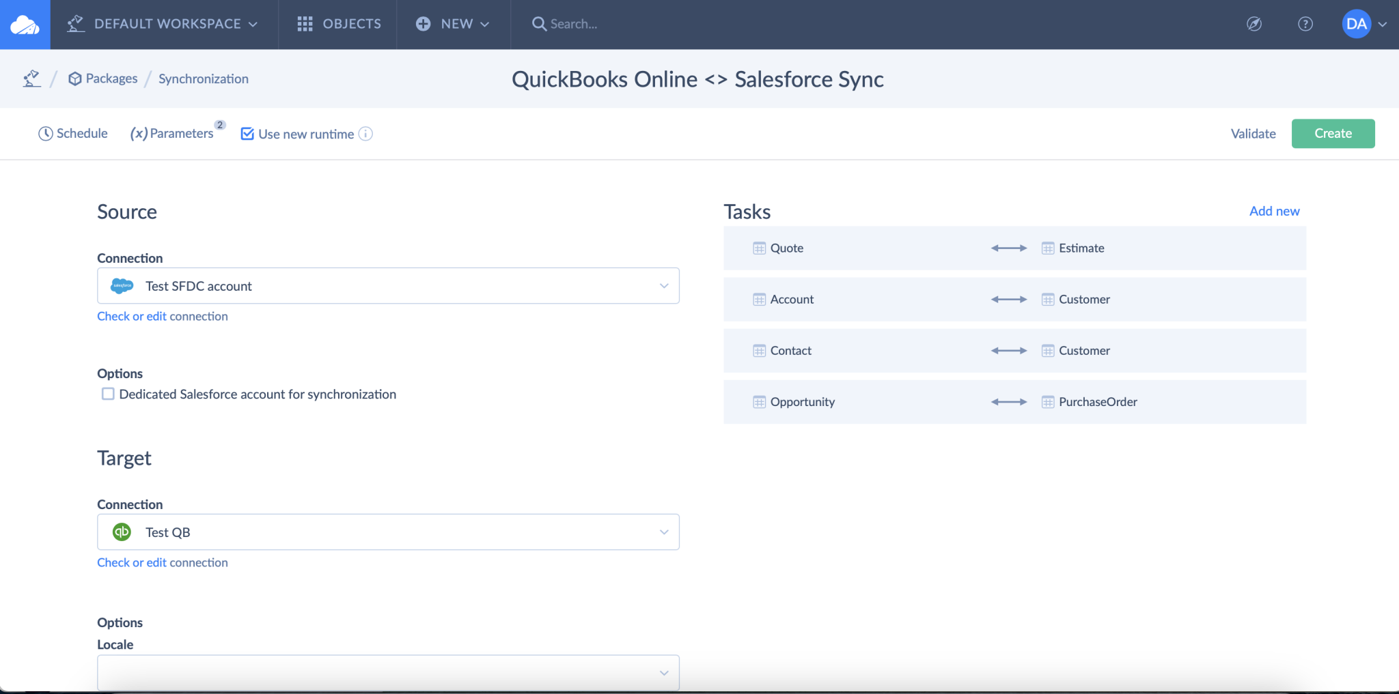The image size is (1399, 694).
Task: Click the compass icon in top bar
Action: tap(1254, 24)
